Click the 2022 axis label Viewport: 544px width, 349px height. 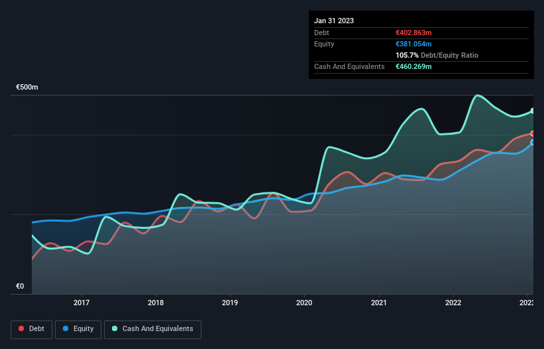[453, 303]
